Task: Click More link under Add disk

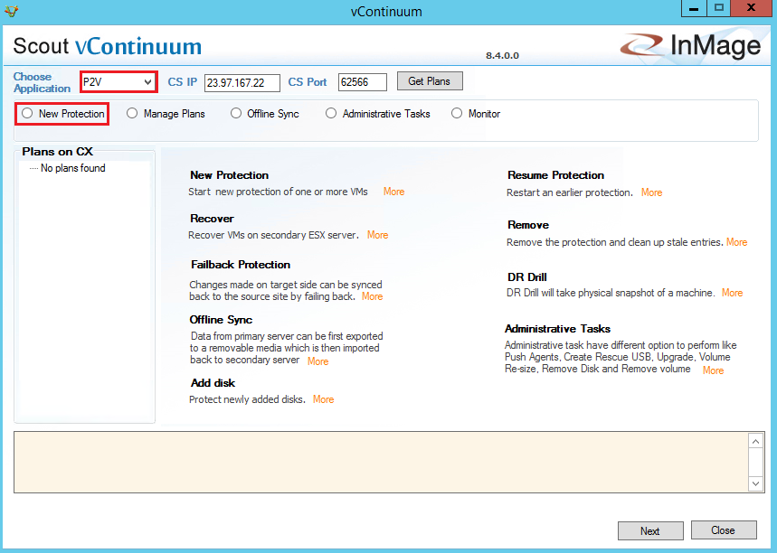Action: point(323,399)
